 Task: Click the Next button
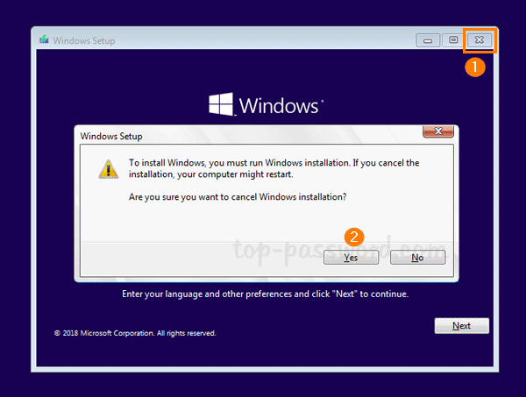point(461,326)
